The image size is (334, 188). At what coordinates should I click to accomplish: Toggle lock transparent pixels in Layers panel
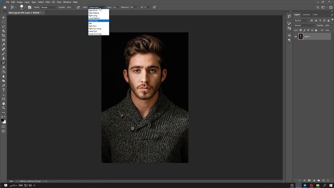[x=301, y=30]
